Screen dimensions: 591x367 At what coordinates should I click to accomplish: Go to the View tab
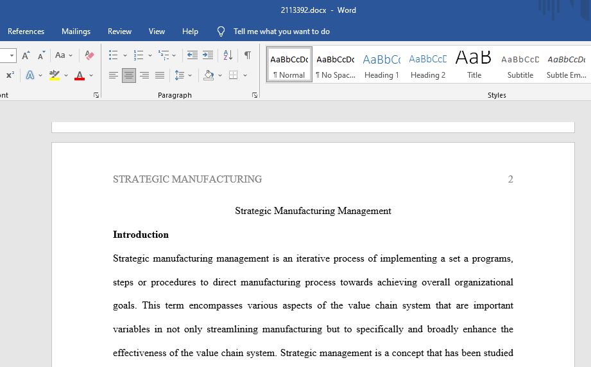pos(157,31)
